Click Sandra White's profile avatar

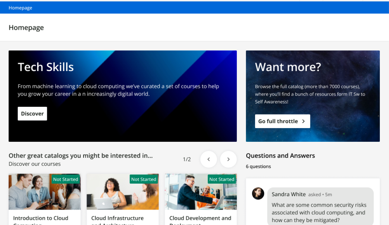[x=258, y=194]
